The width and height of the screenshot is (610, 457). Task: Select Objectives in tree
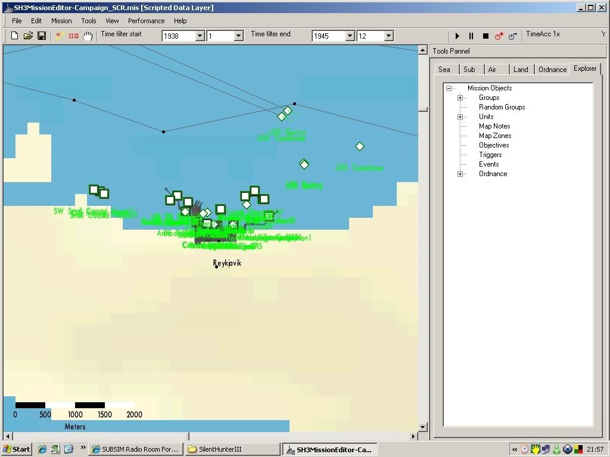[494, 145]
